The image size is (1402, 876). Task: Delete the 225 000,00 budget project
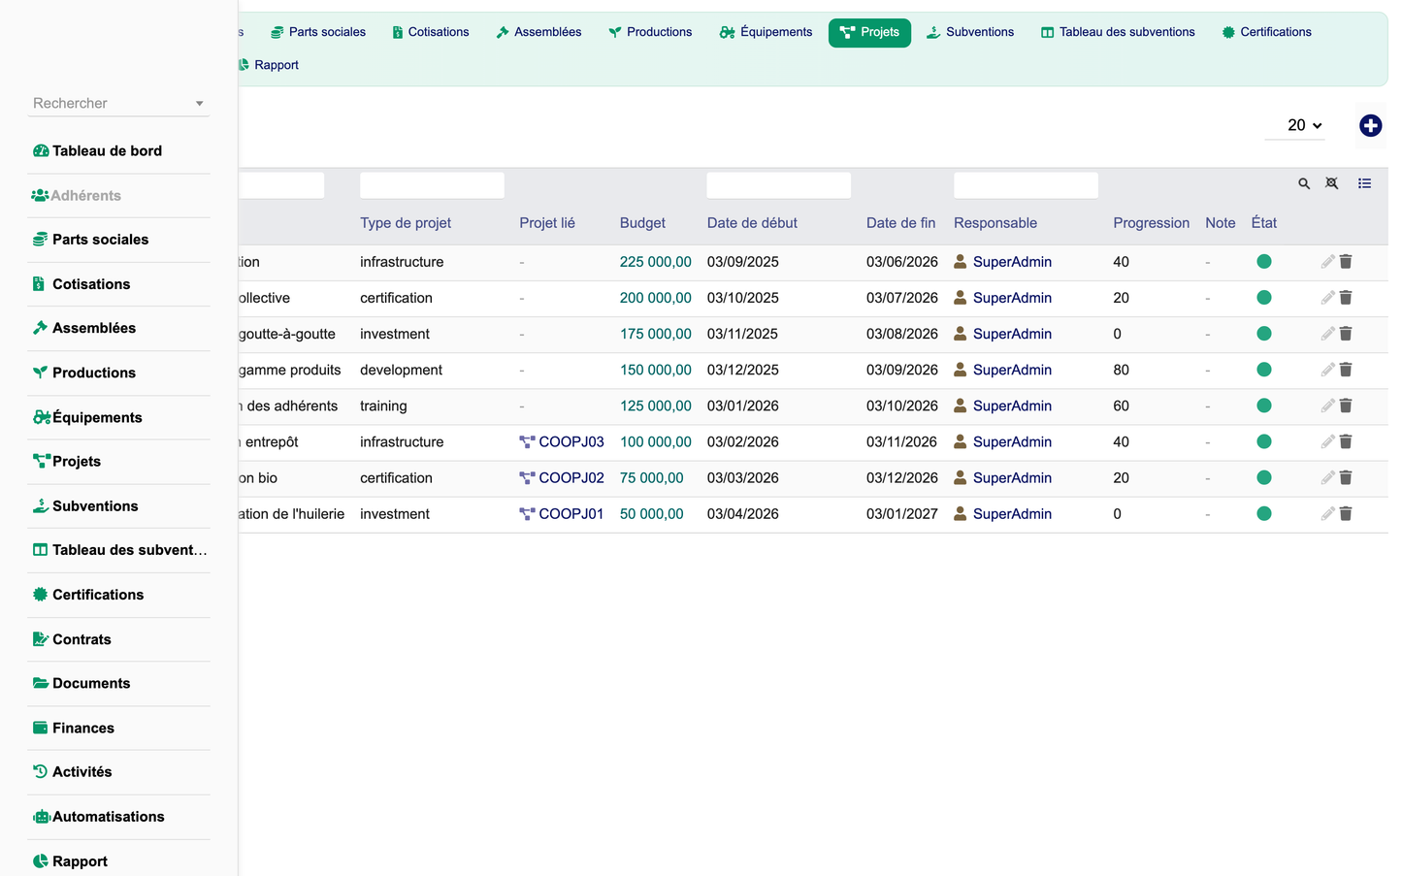pos(1346,262)
